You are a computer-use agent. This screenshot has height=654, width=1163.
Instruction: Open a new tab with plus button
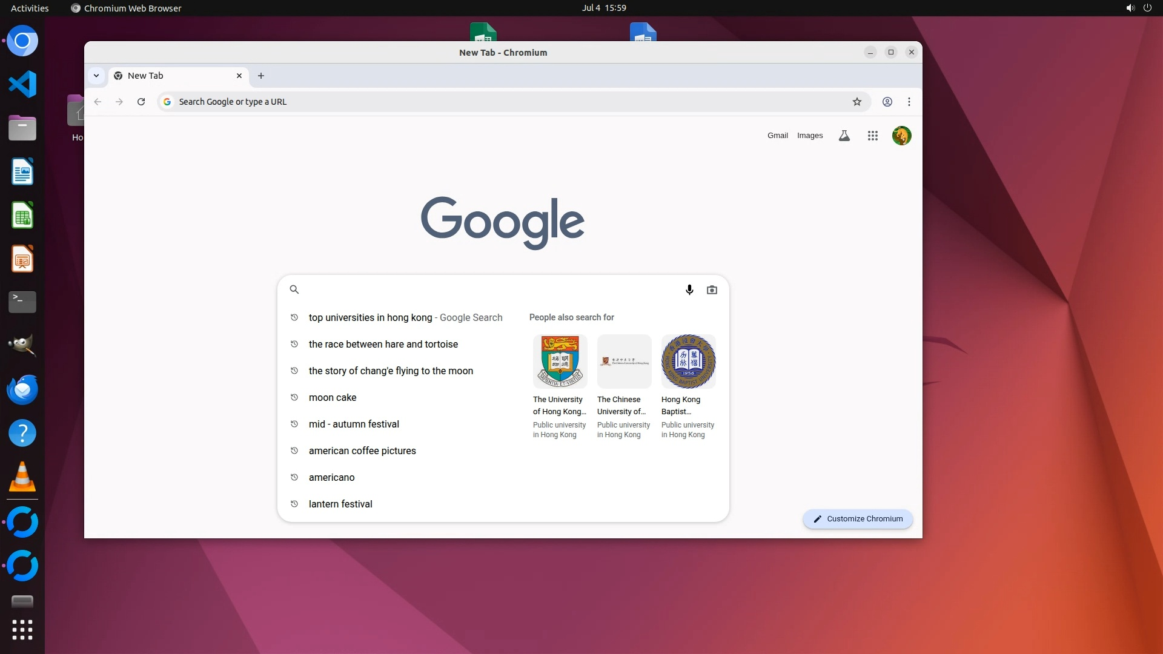(261, 76)
